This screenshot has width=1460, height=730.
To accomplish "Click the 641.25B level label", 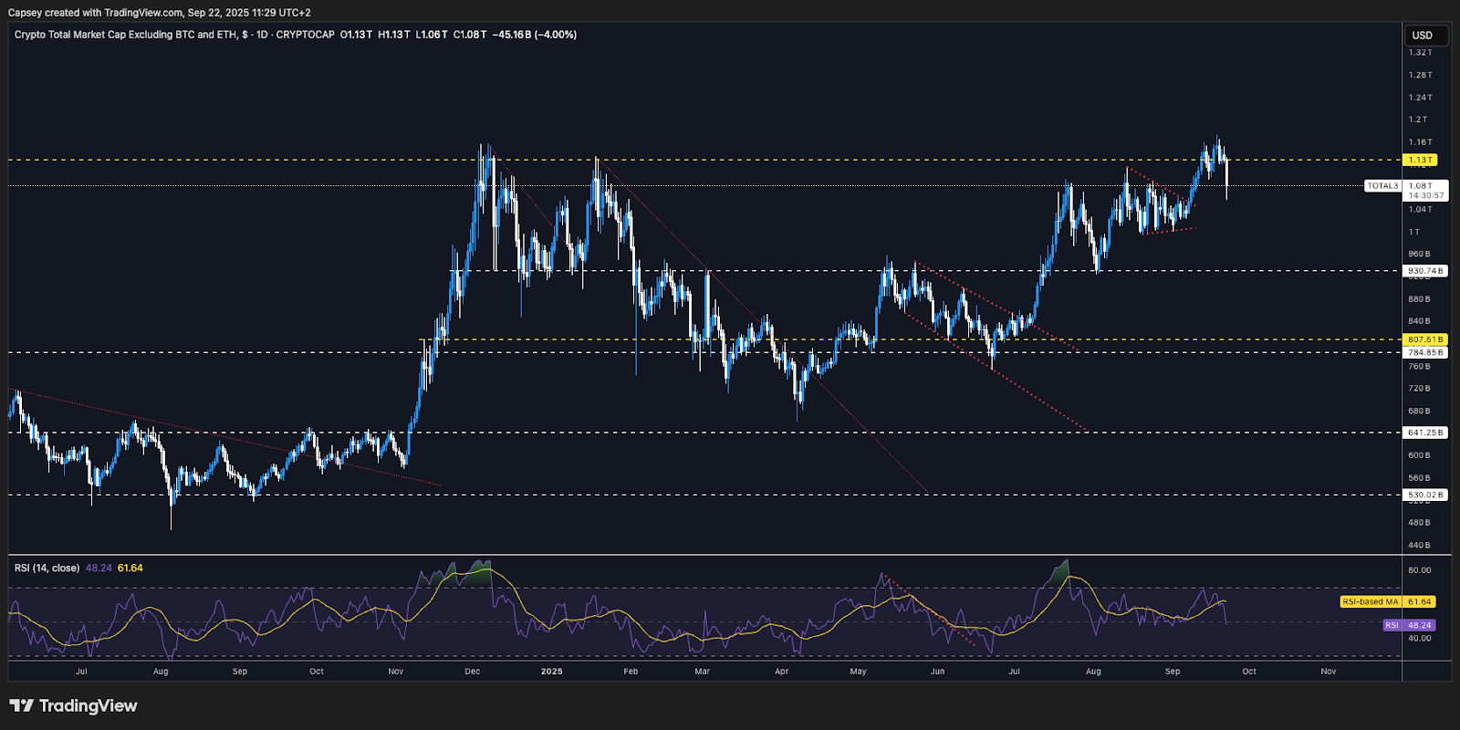I will tap(1425, 433).
